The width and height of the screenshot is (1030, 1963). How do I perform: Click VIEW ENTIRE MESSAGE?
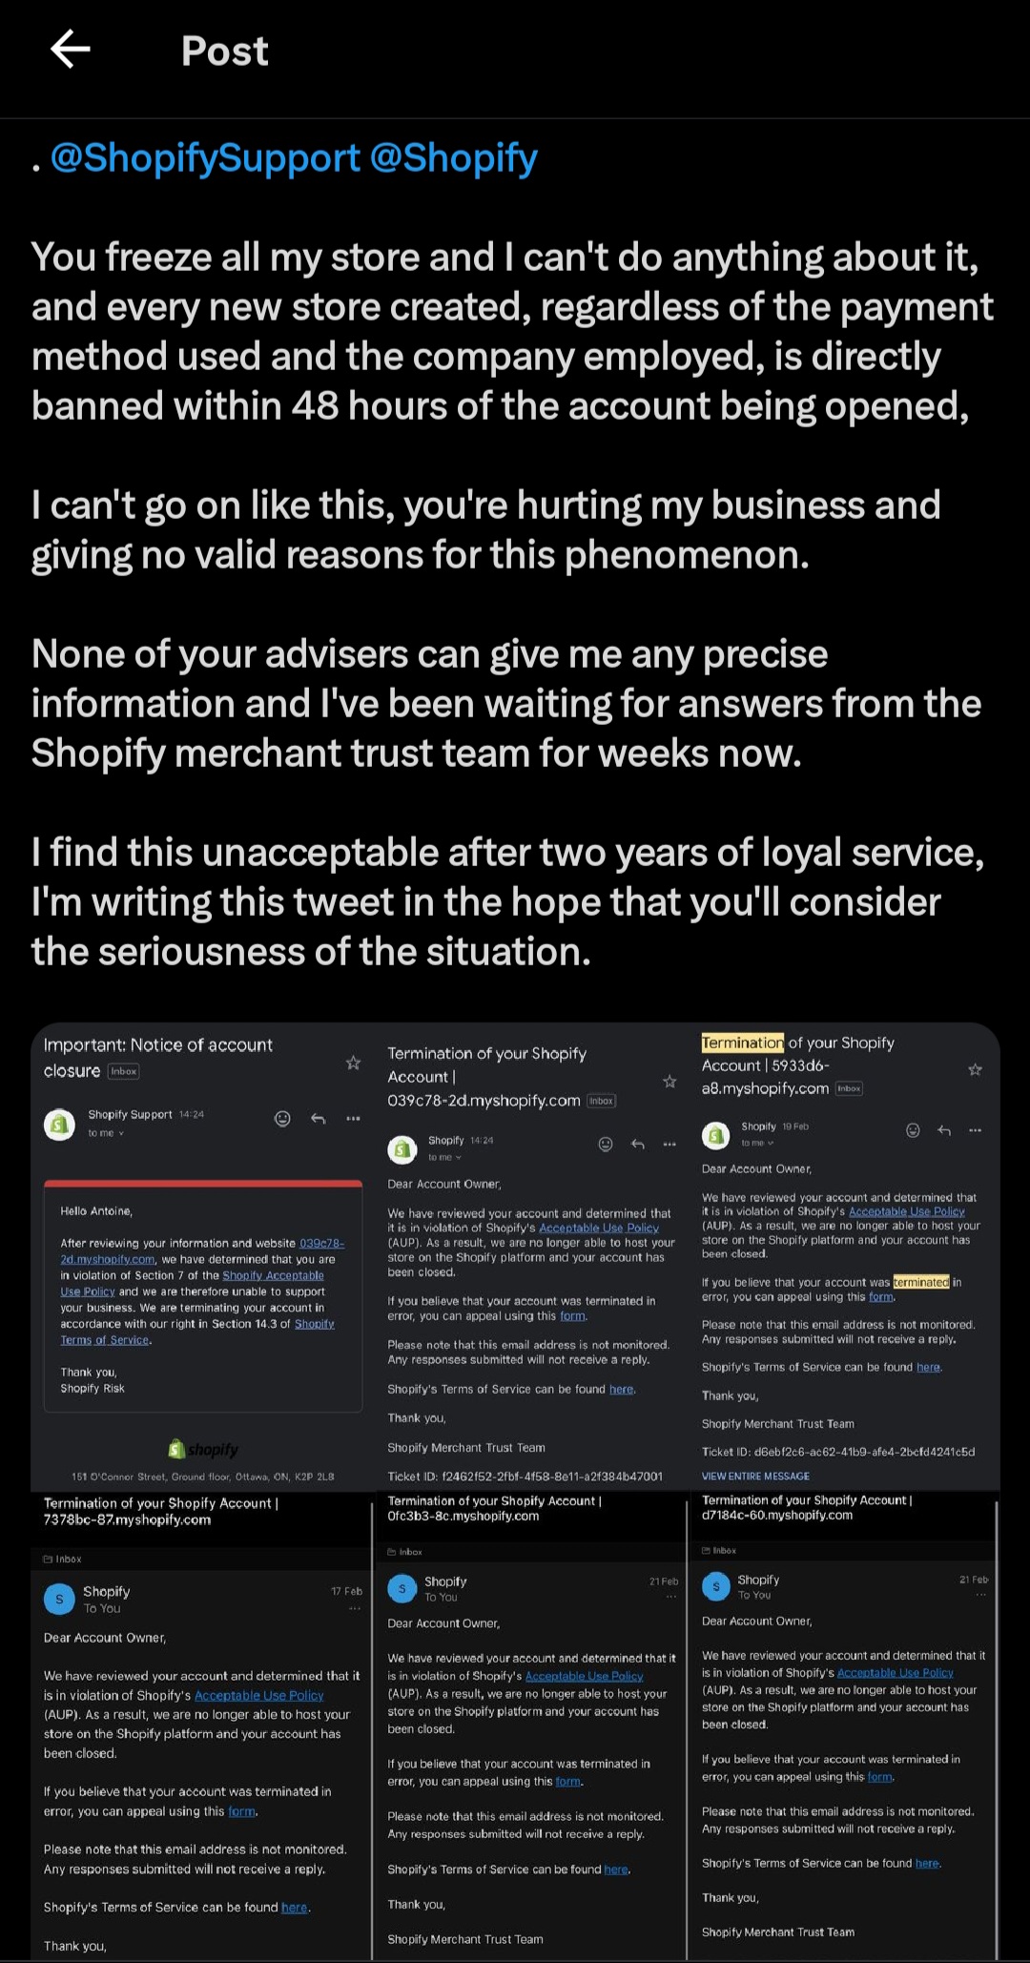(x=755, y=1476)
